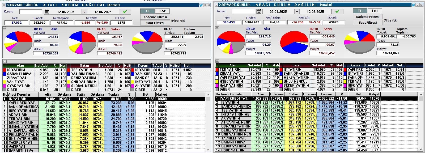Image resolution: width=425 pixels, height=153 pixels.
Task: Open Saat Filtresi in the Net 17.032 window
Action: coord(155,23)
